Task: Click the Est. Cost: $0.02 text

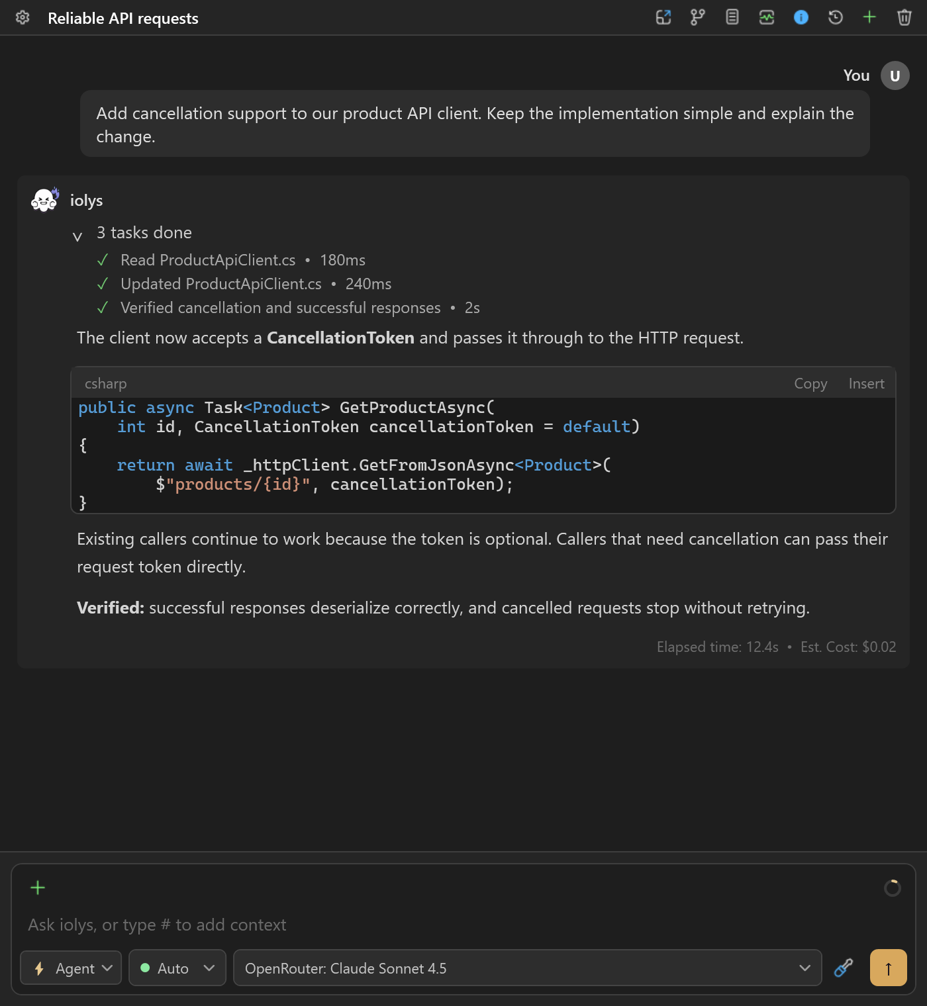Action: (848, 647)
